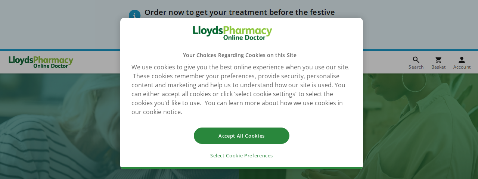The height and width of the screenshot is (179, 478).
Task: Open Select Cookie Preferences link
Action: (242, 156)
